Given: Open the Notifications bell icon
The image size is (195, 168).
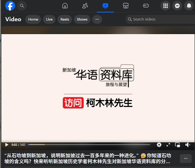Looking at the screenshot, I should [189, 6].
